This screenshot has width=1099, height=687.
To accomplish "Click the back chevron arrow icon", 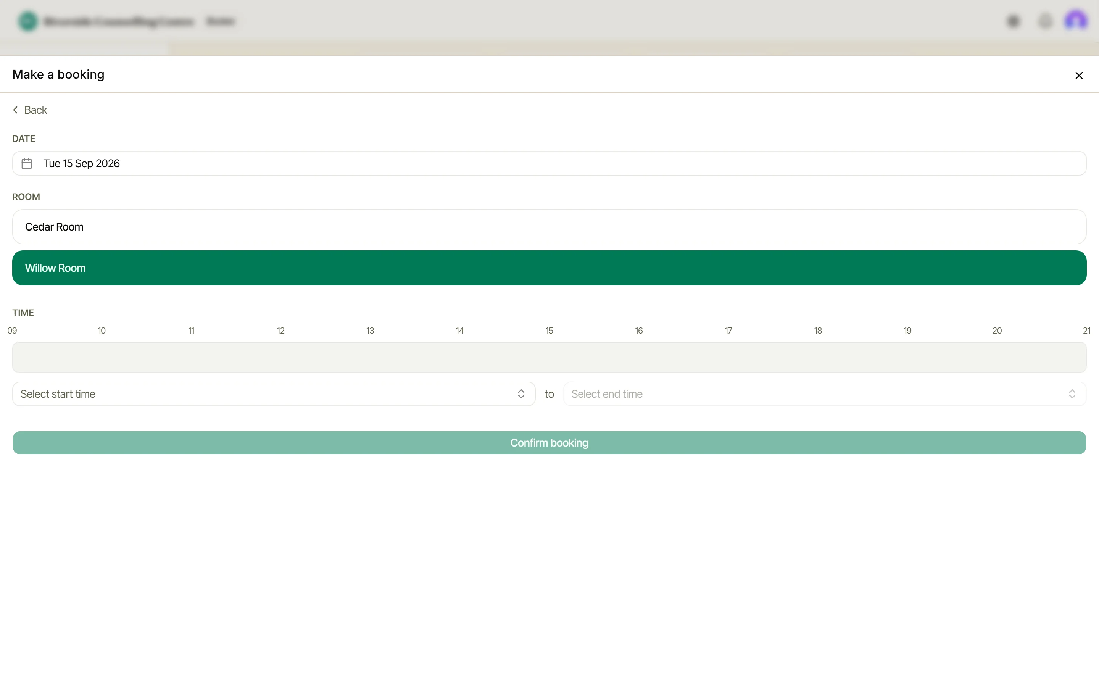I will tap(15, 110).
